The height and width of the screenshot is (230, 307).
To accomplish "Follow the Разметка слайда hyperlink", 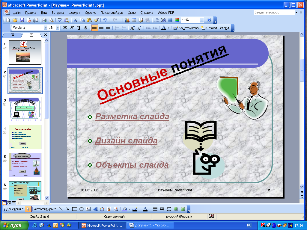I will pos(132,116).
